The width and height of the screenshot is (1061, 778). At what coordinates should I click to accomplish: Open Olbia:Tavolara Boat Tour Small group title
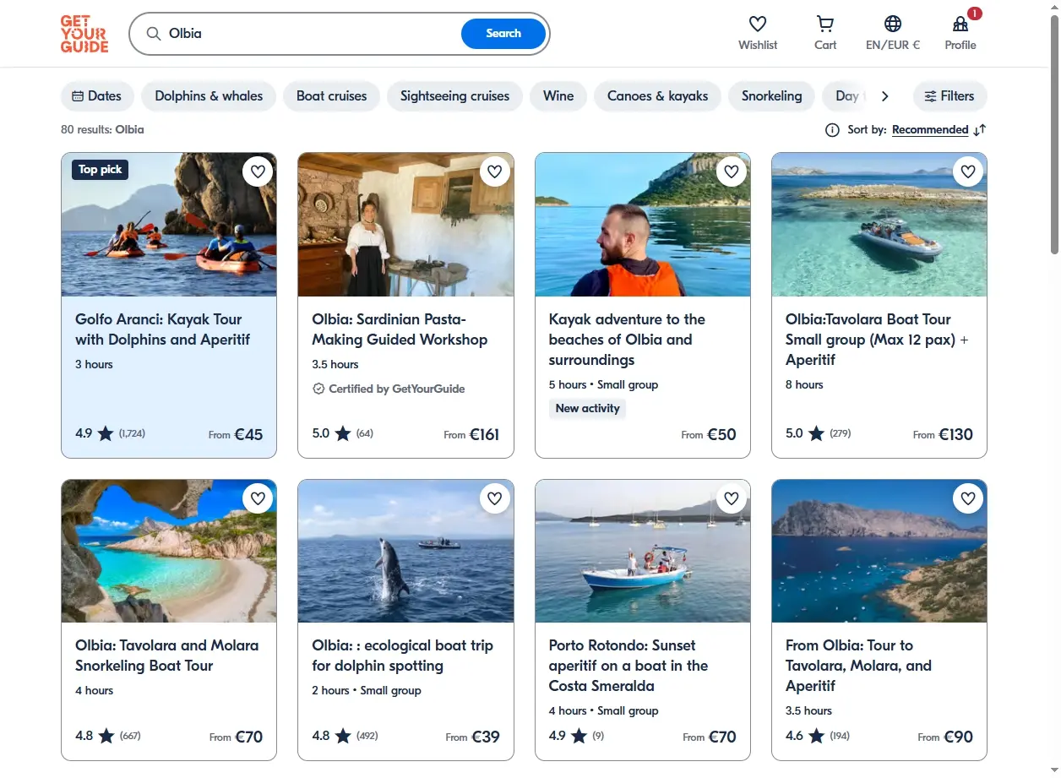coord(877,340)
